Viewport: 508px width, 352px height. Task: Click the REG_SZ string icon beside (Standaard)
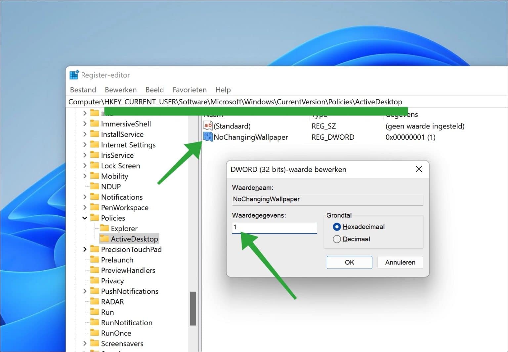tap(208, 126)
